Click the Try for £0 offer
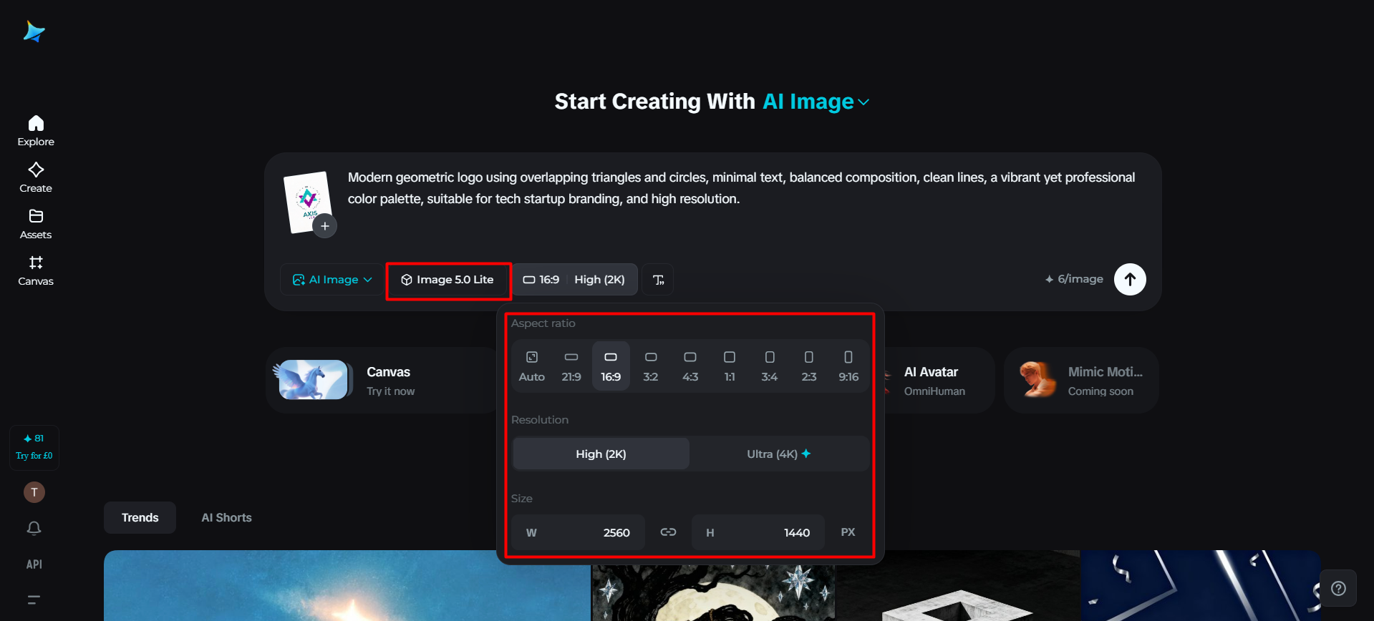This screenshot has width=1374, height=621. click(34, 456)
